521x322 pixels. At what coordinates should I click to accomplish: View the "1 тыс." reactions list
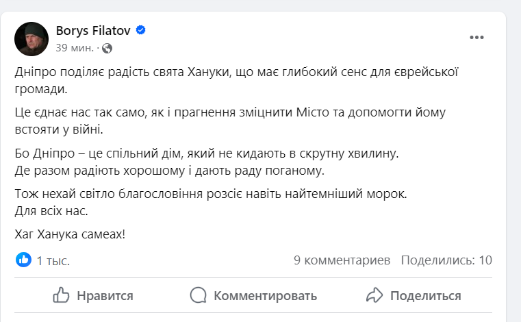point(53,260)
